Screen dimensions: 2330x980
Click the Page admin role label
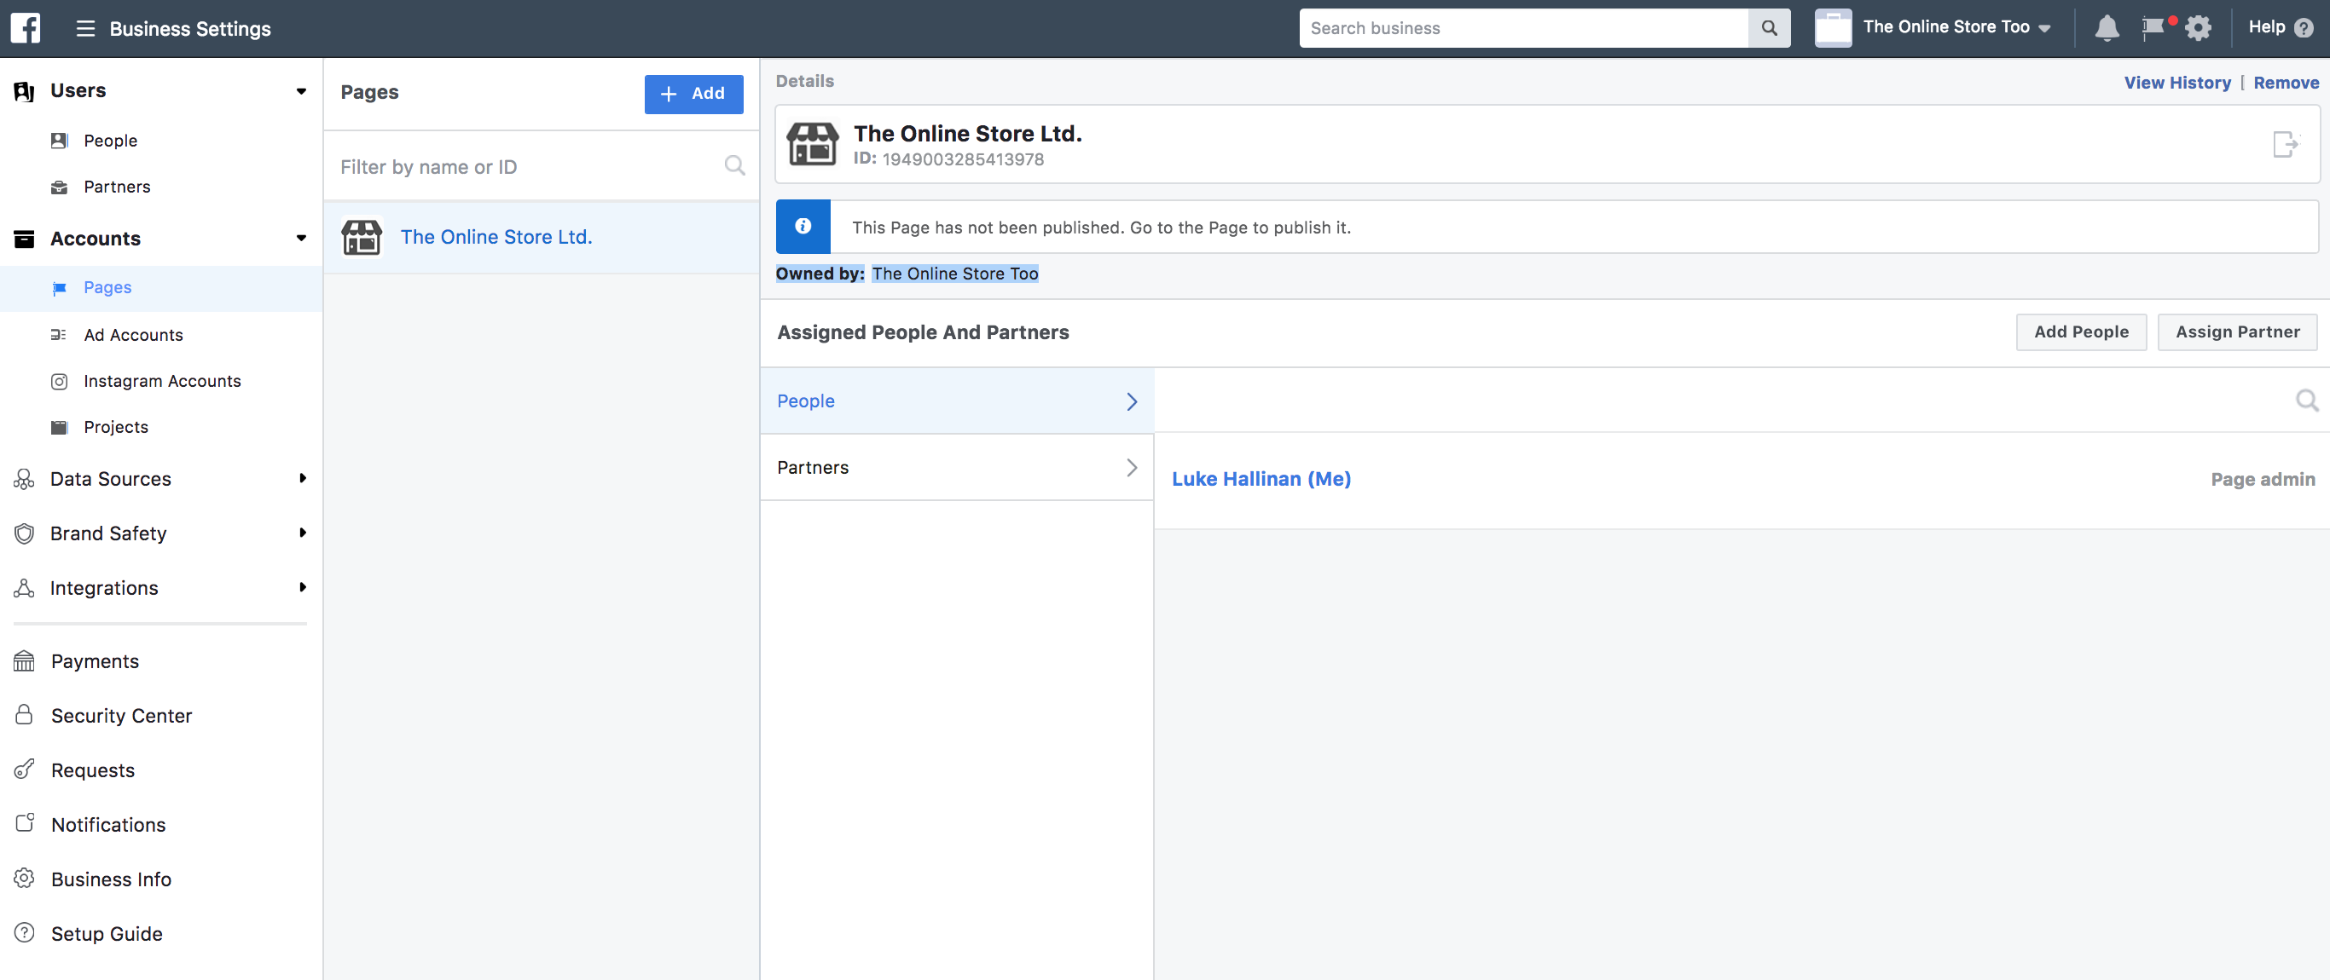[x=2262, y=479]
